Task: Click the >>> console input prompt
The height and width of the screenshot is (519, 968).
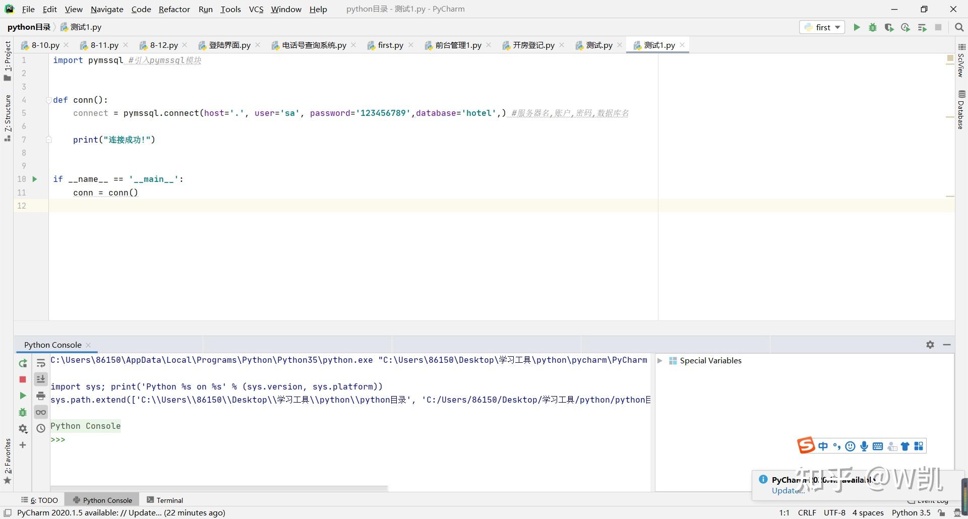Action: pos(58,439)
